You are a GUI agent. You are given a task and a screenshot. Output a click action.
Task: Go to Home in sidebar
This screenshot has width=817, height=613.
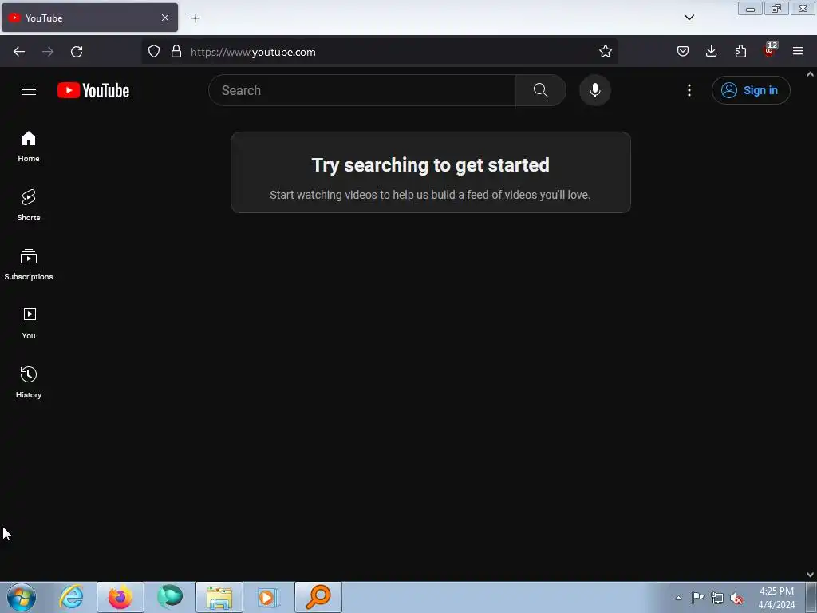click(29, 147)
